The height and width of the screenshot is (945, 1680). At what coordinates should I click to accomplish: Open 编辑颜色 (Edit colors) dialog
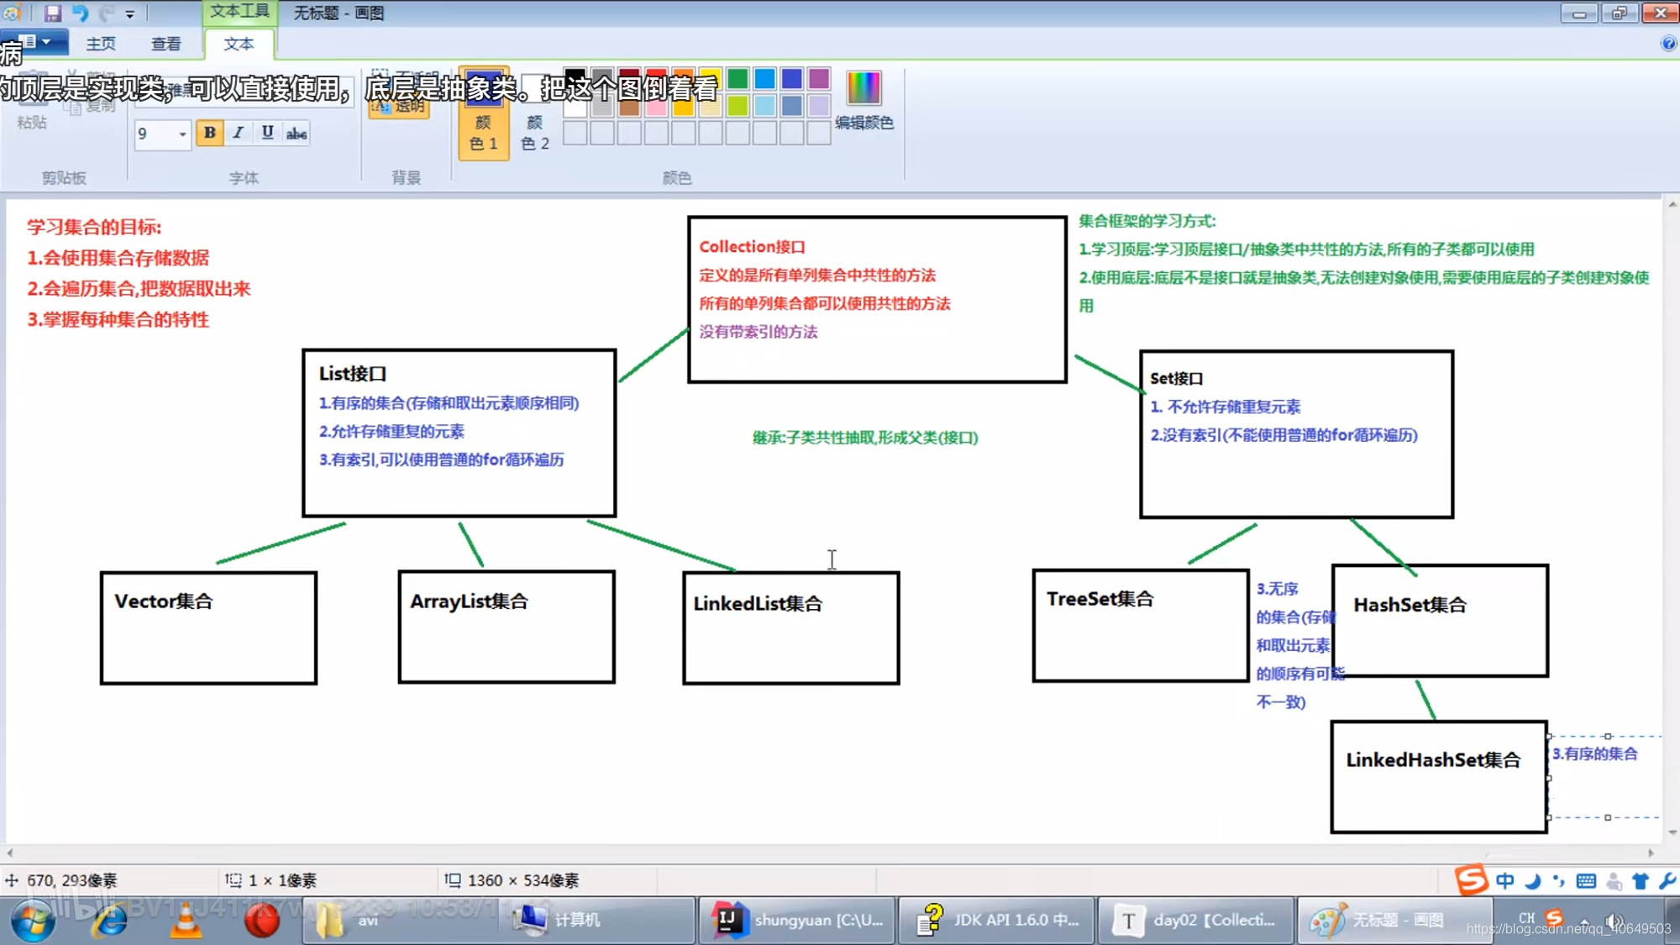click(x=864, y=101)
